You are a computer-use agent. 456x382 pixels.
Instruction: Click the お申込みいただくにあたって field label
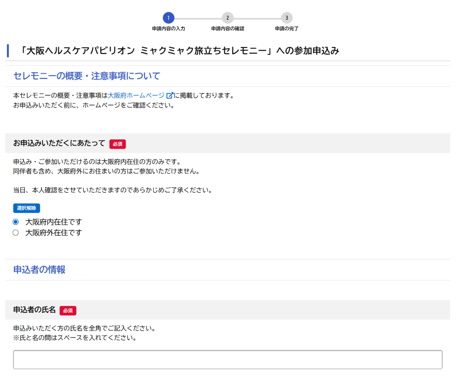[59, 143]
